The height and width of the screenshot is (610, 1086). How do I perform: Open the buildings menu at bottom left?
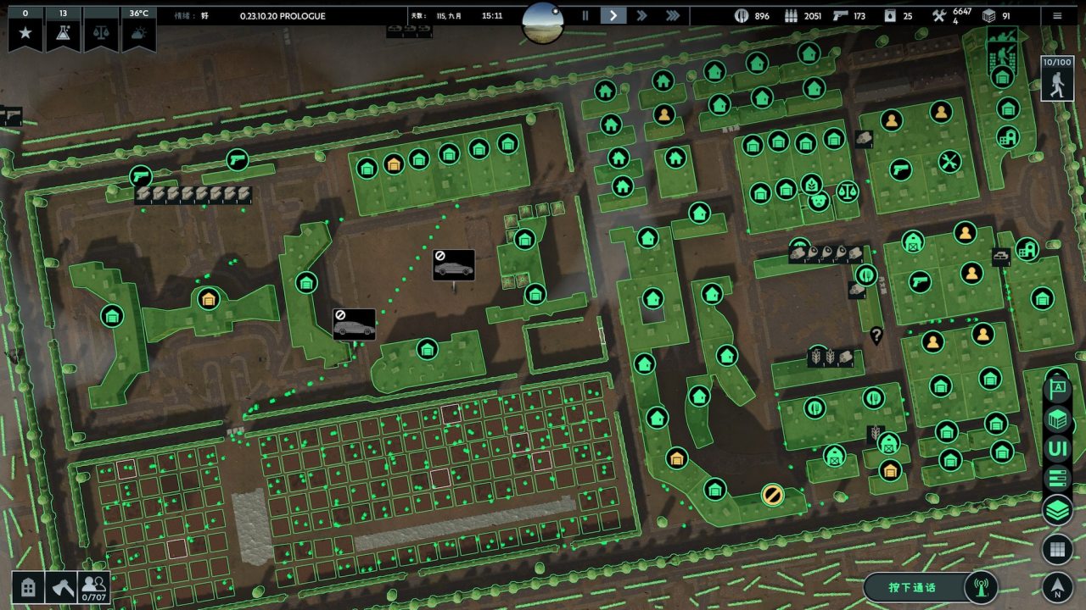click(28, 587)
